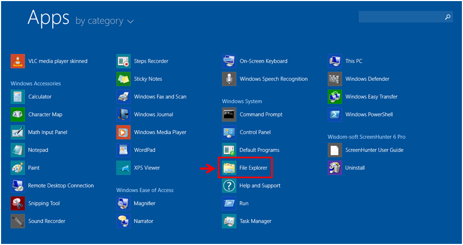This screenshot has width=463, height=245.
Task: Open the WordPad icon
Action: coord(123,150)
